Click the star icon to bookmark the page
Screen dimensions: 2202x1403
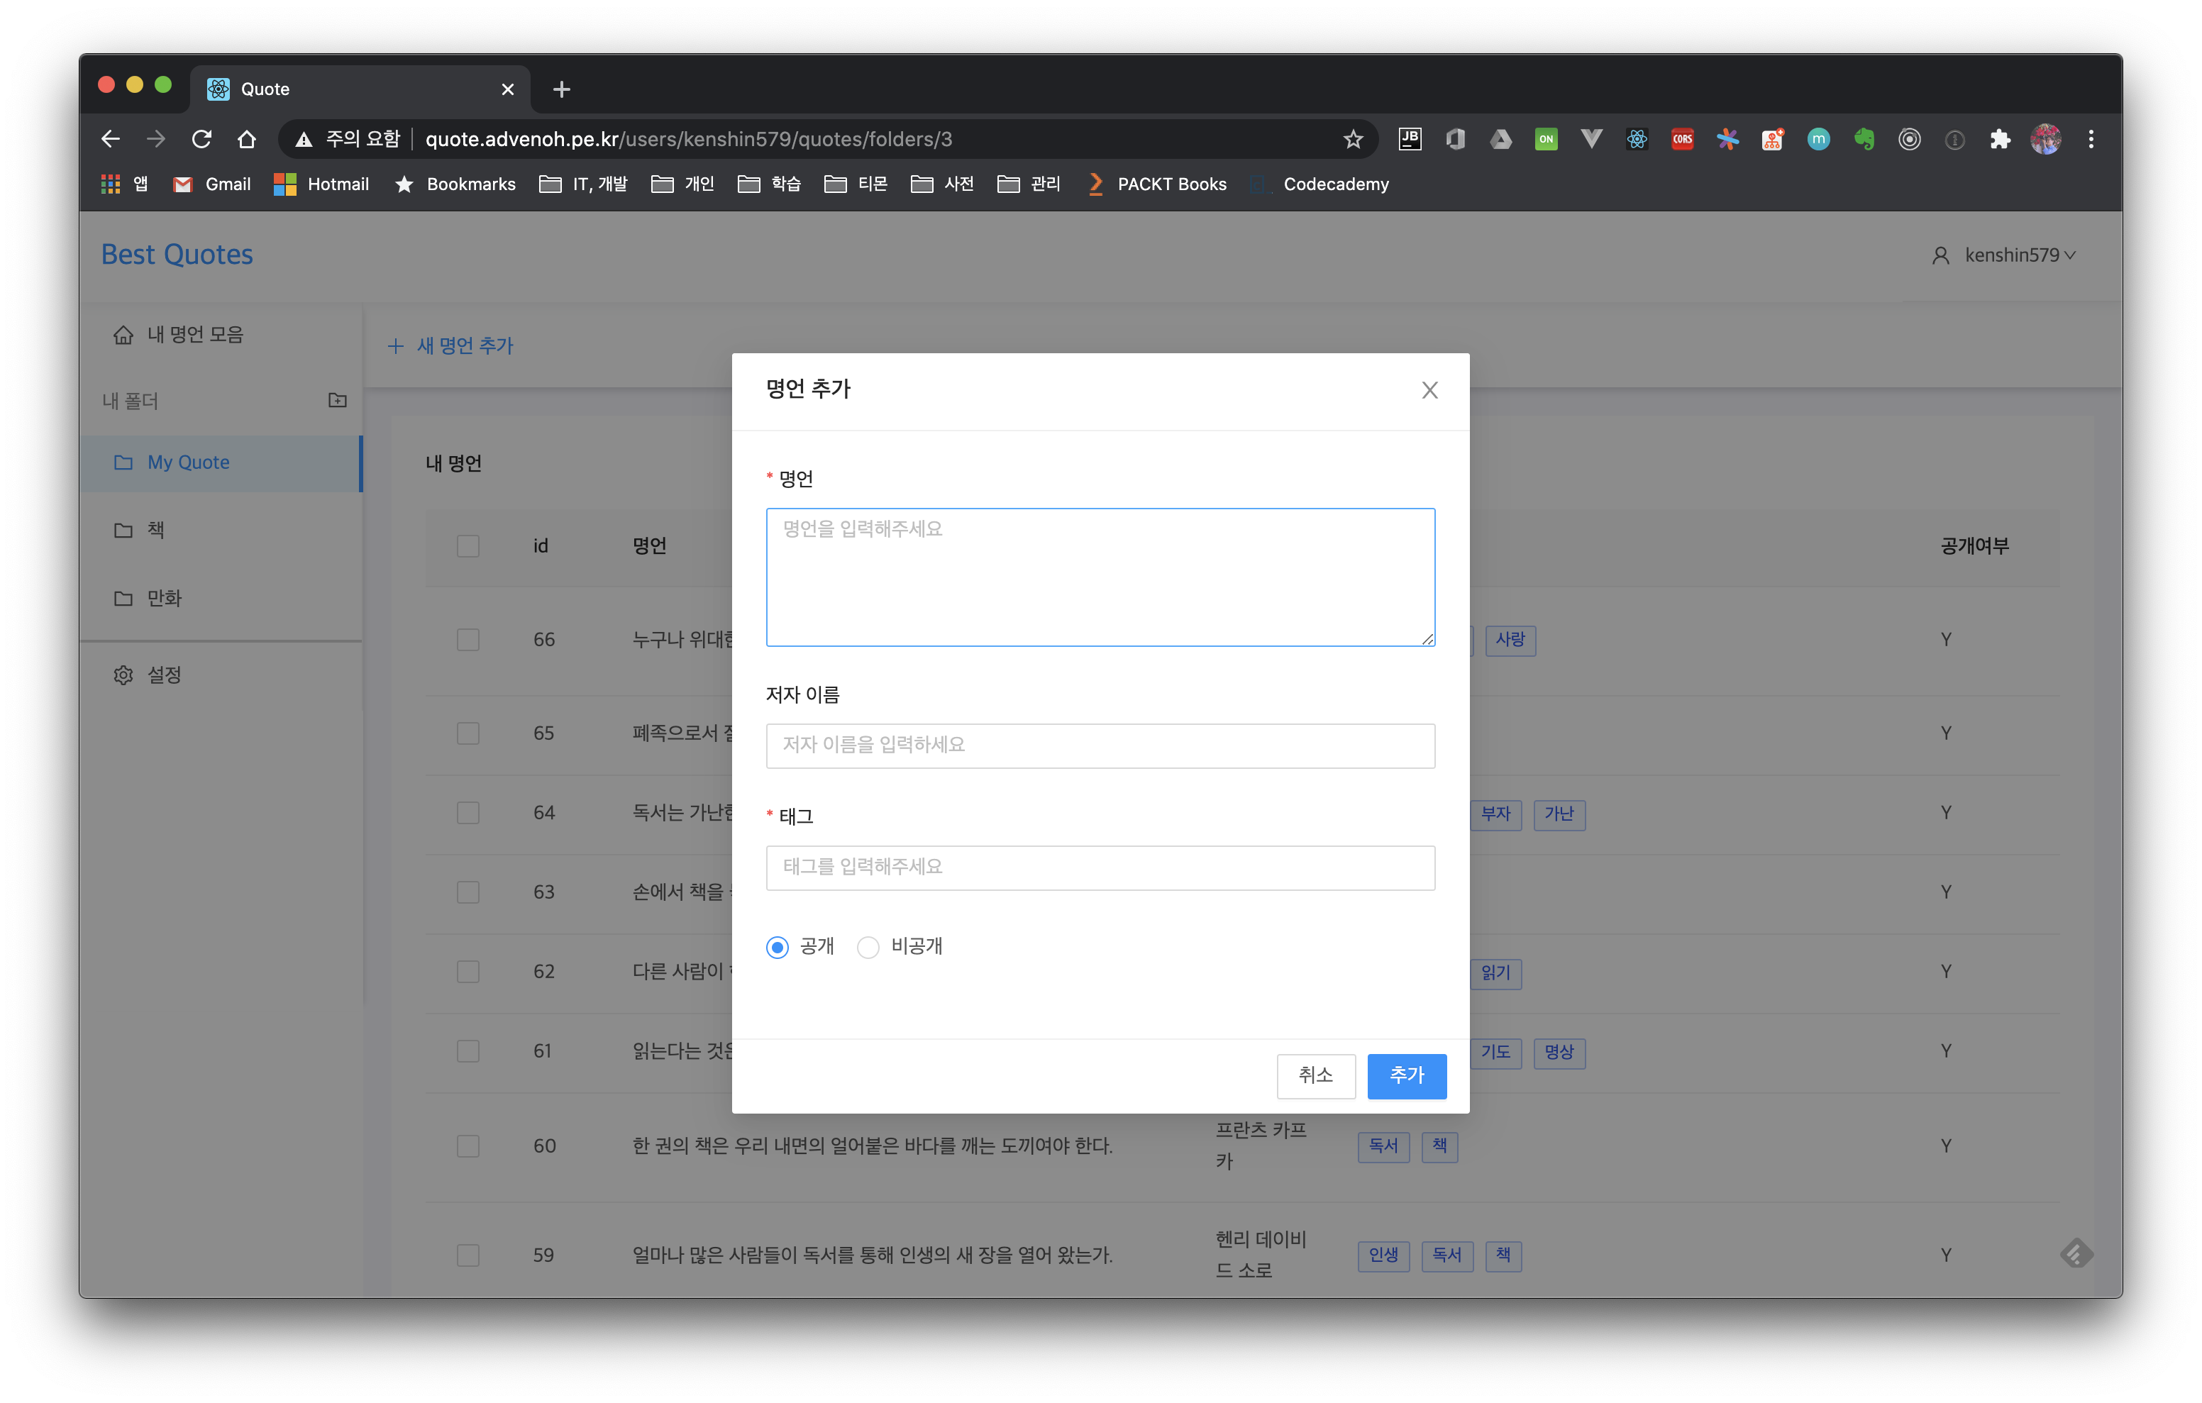(x=1352, y=139)
